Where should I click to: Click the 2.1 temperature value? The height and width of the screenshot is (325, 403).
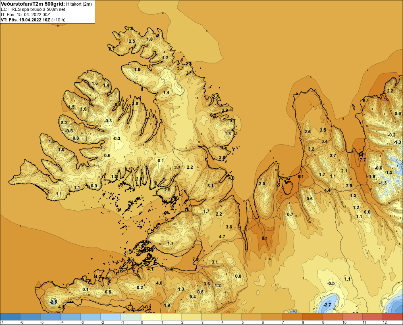pyautogui.click(x=344, y=171)
